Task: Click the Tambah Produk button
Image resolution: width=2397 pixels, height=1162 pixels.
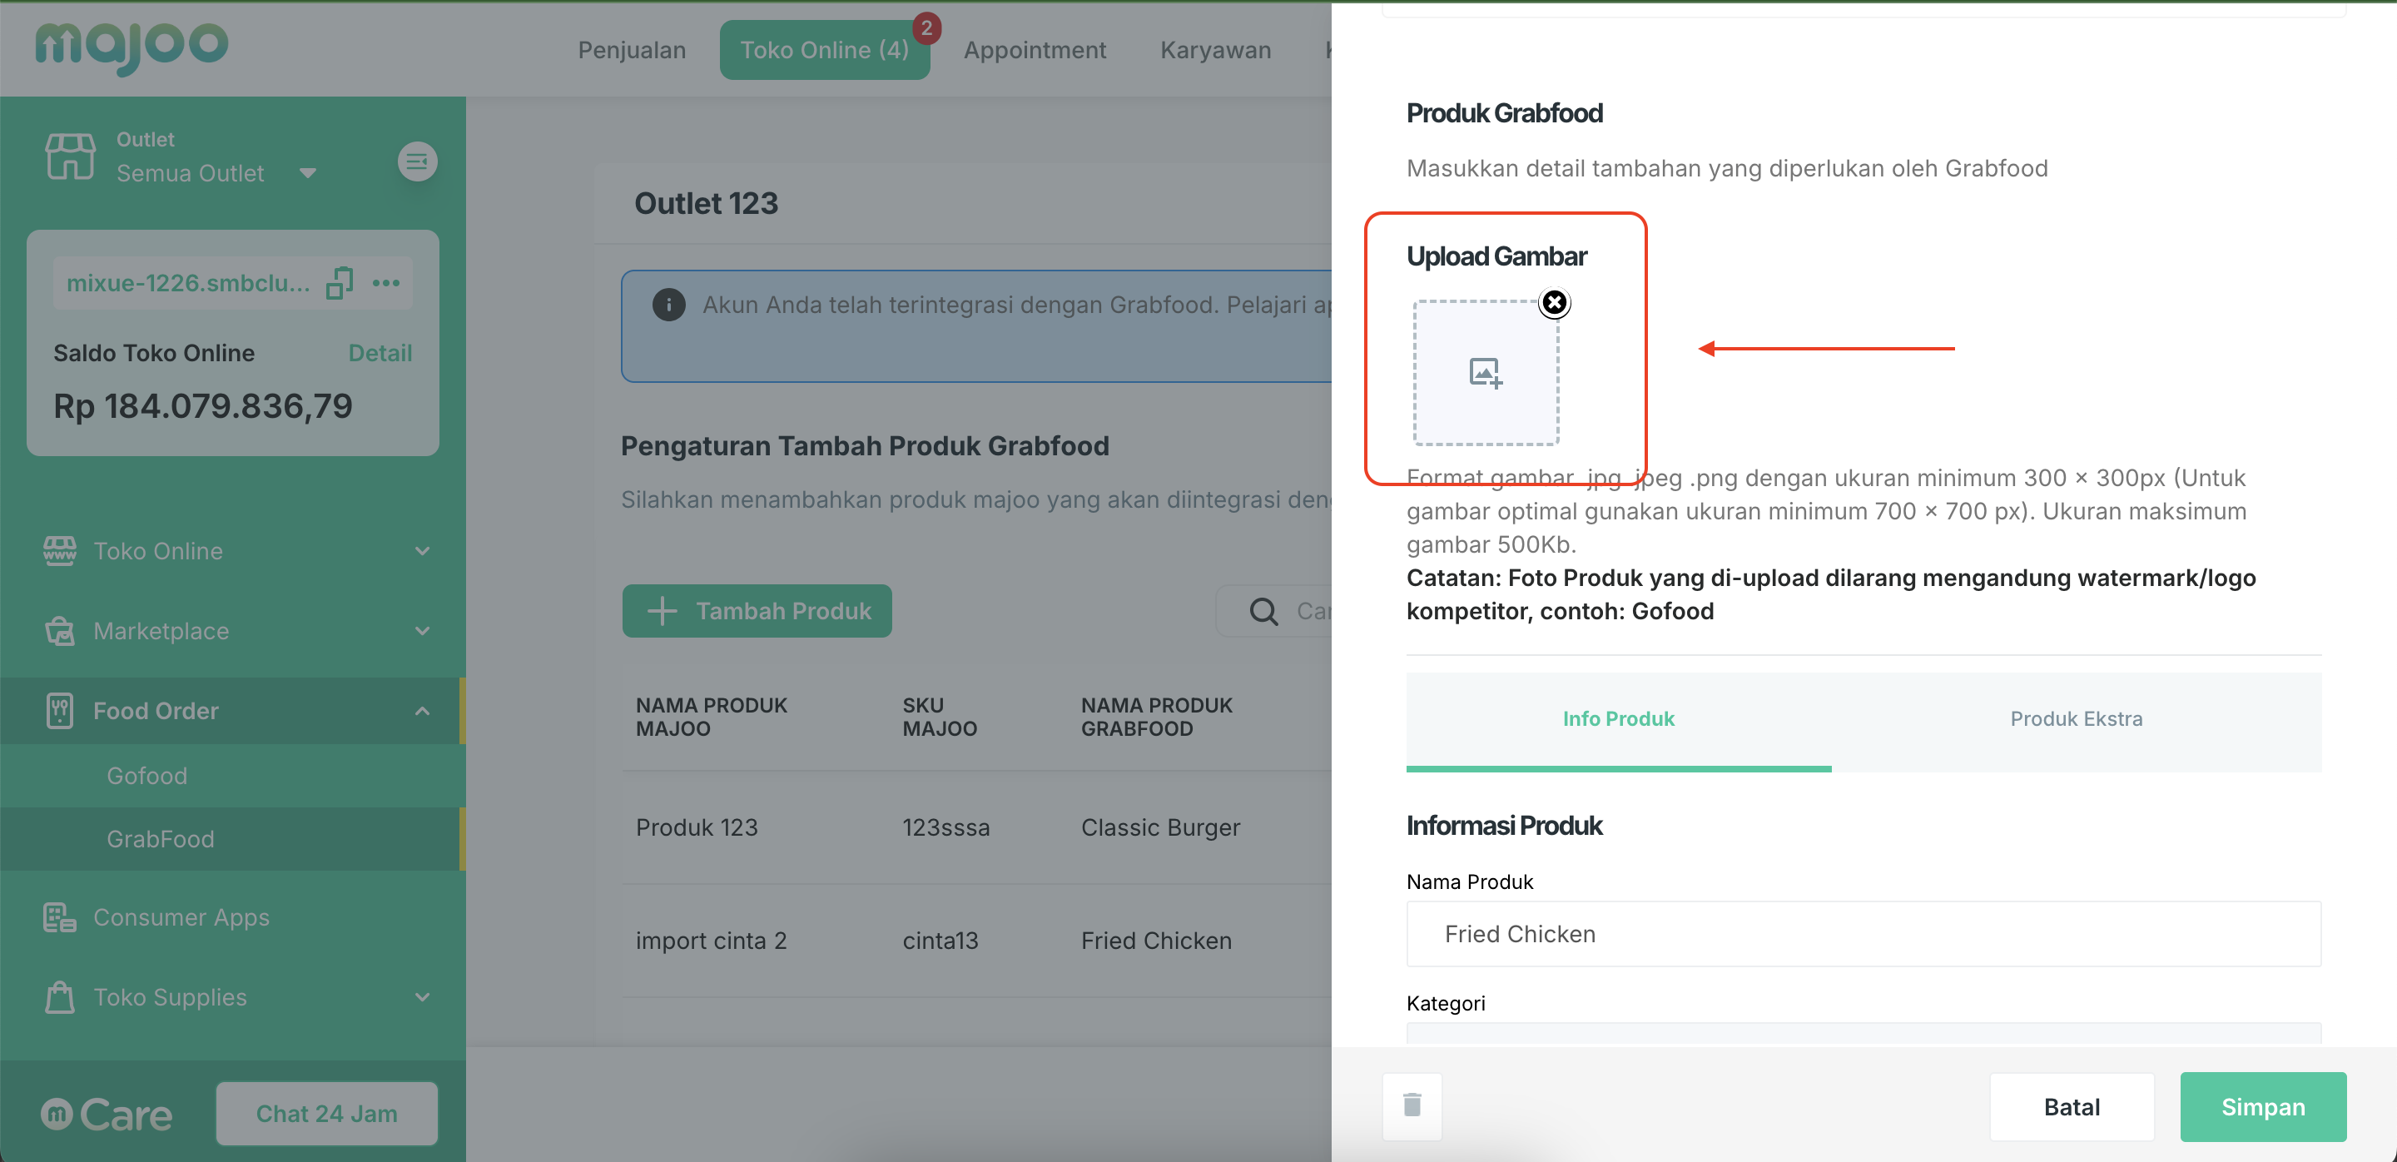Action: pos(757,611)
